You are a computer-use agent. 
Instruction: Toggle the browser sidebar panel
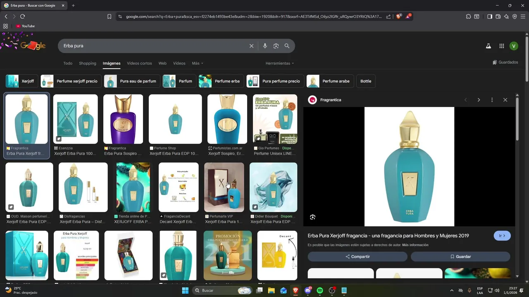pyautogui.click(x=490, y=16)
